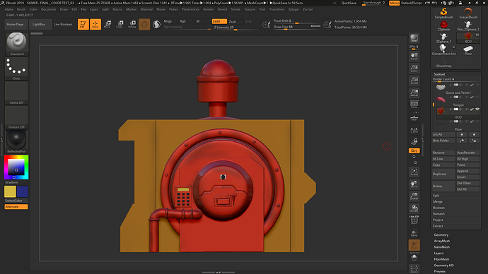Expand the Geometry HD subpalette

tap(444, 266)
